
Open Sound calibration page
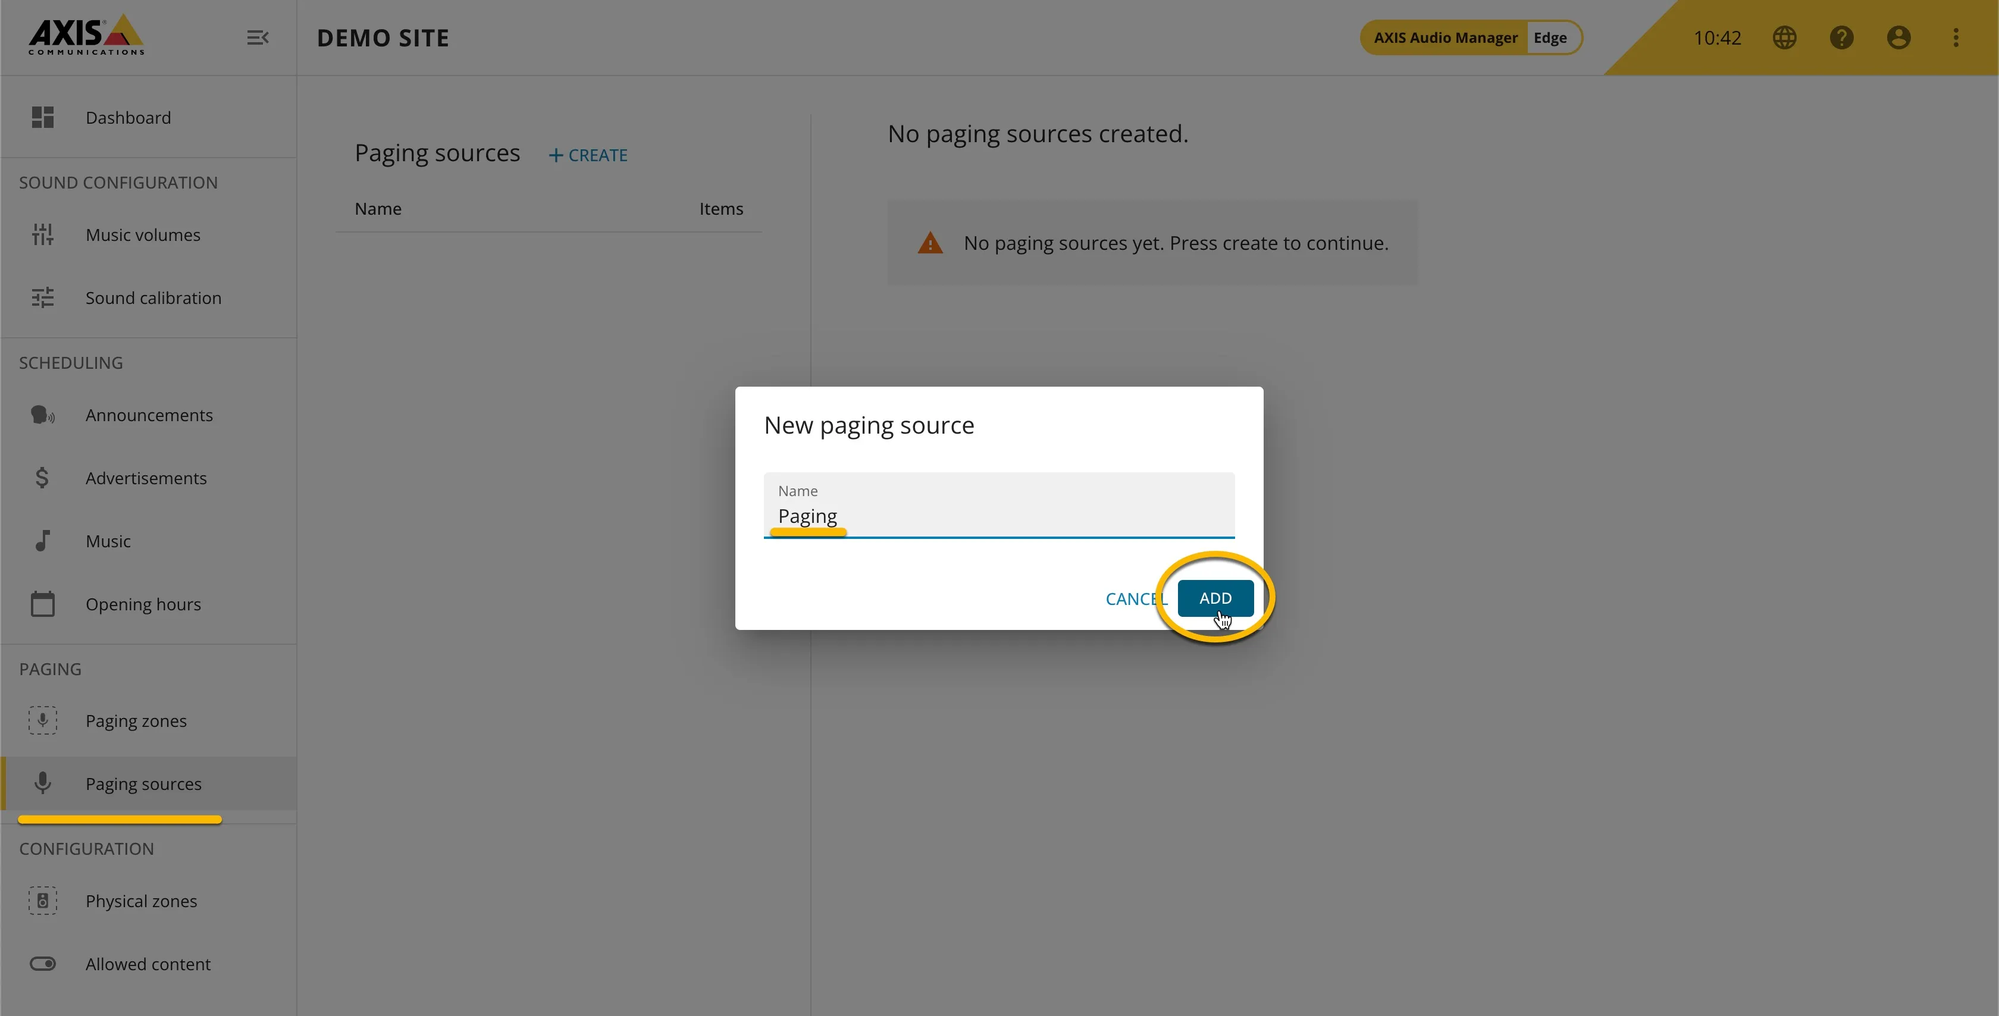click(x=148, y=297)
